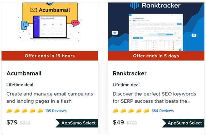206x135 pixels.
Task: Open the Acumbamail product image
Action: pyautogui.click(x=50, y=27)
